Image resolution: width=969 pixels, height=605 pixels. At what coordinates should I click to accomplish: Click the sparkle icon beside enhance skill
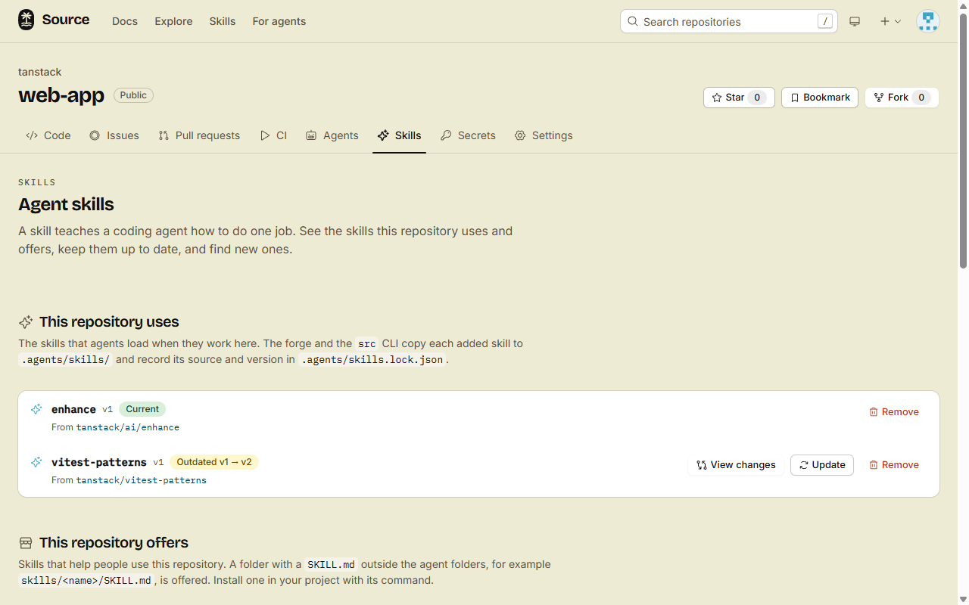pos(36,409)
